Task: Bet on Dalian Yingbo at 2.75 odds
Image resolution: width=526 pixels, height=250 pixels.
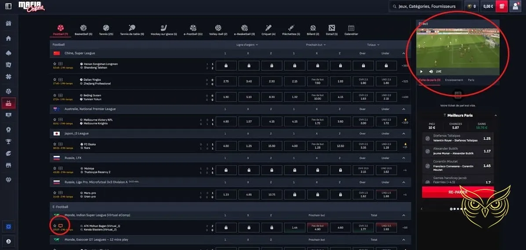Action: 226,81
